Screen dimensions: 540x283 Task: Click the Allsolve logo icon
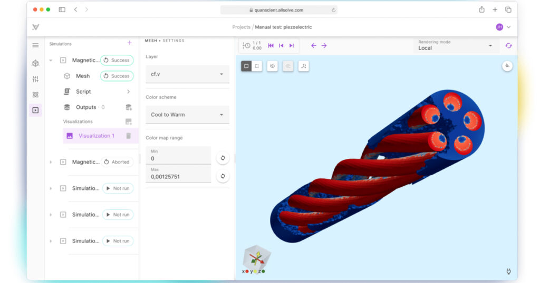pyautogui.click(x=35, y=27)
